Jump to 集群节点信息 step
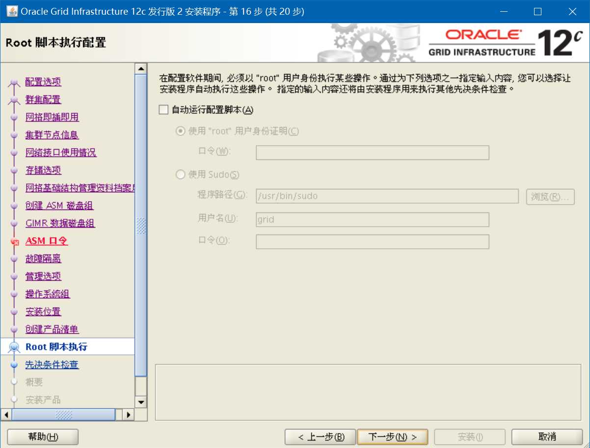This screenshot has width=590, height=448. click(52, 135)
